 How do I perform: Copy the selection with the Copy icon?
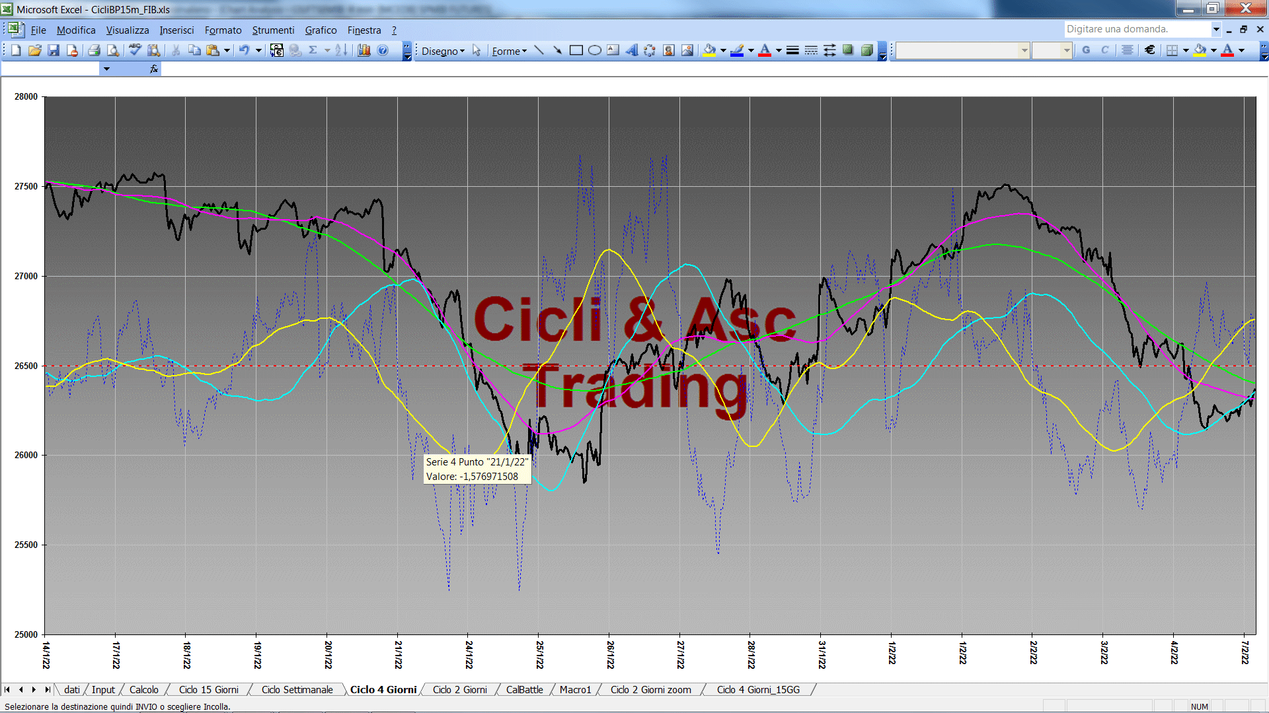194,50
